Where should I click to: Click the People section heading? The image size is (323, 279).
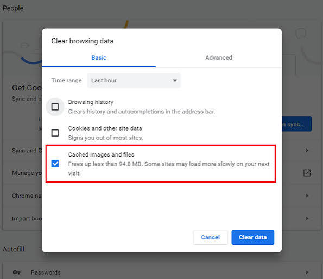tap(13, 8)
